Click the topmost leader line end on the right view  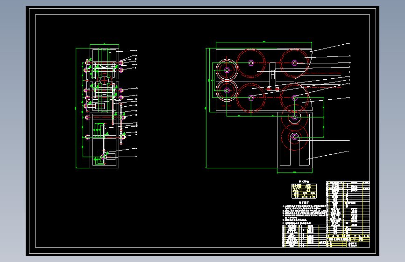coord(349,43)
